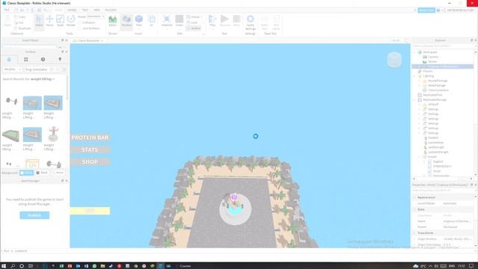The height and width of the screenshot is (269, 478).
Task: Open the Mode Geometric dropdown
Action: tap(95, 16)
